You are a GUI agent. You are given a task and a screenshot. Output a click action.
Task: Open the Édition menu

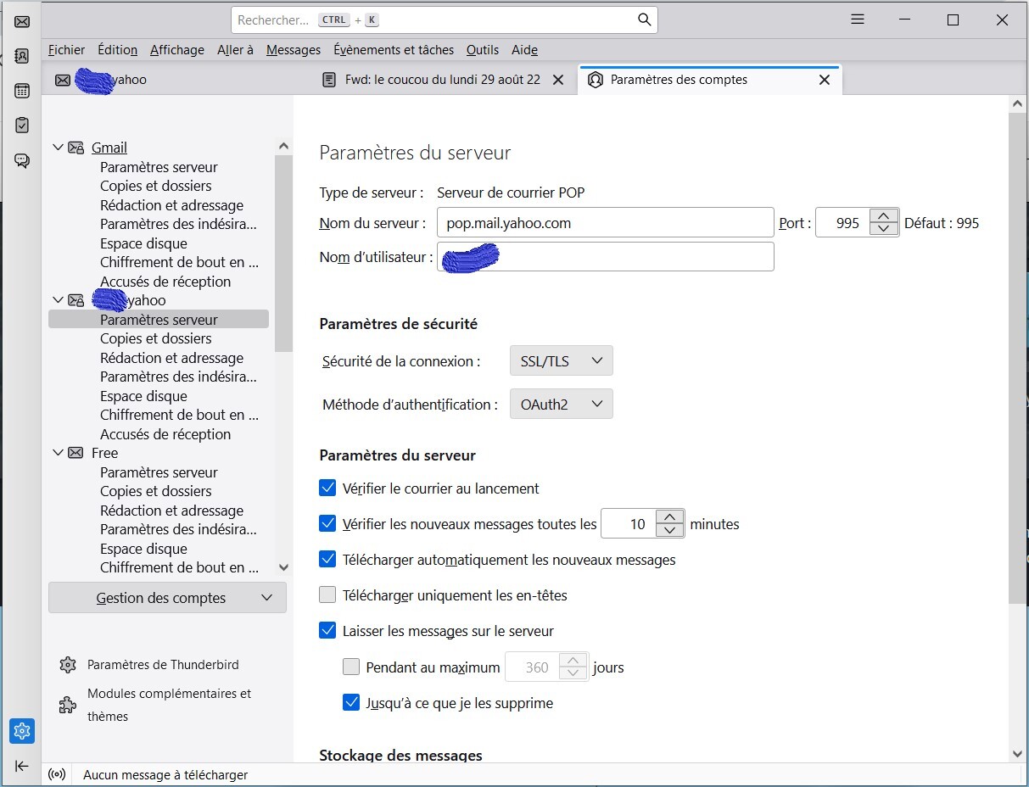pos(117,50)
